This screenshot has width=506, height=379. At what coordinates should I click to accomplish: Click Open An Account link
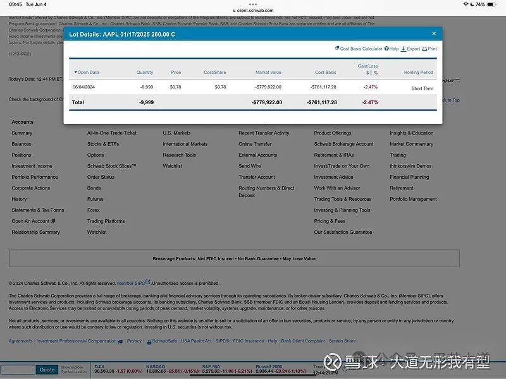(34, 221)
